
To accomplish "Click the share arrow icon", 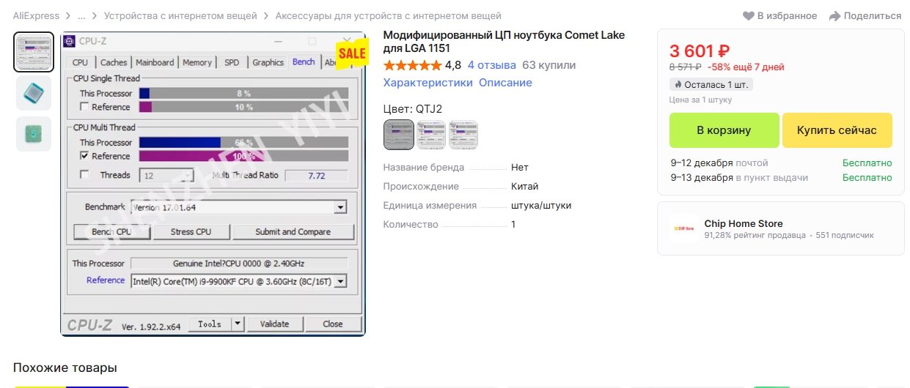I will coord(834,16).
